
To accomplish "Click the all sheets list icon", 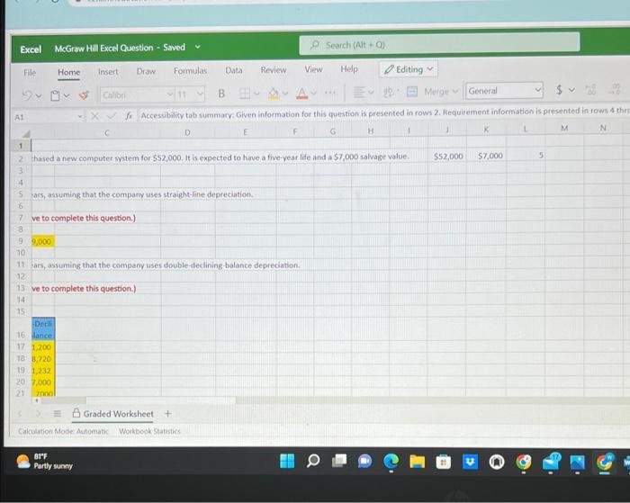I will (58, 413).
